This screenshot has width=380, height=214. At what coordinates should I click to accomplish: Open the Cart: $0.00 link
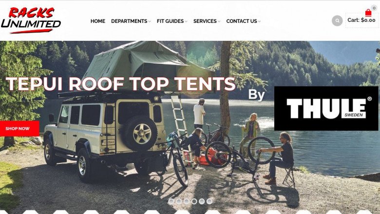pyautogui.click(x=361, y=20)
